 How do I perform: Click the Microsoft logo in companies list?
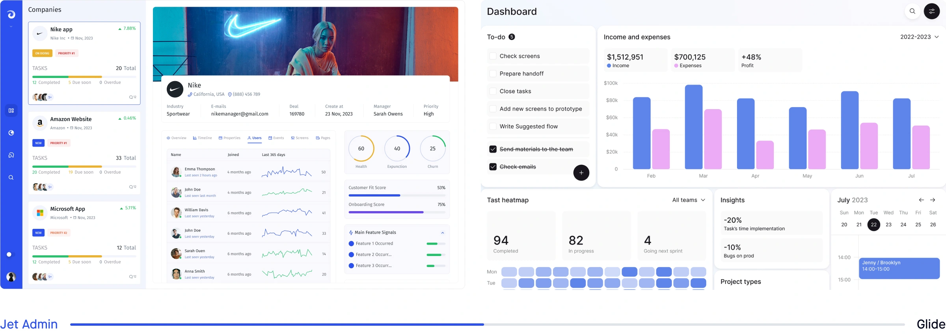coord(40,213)
